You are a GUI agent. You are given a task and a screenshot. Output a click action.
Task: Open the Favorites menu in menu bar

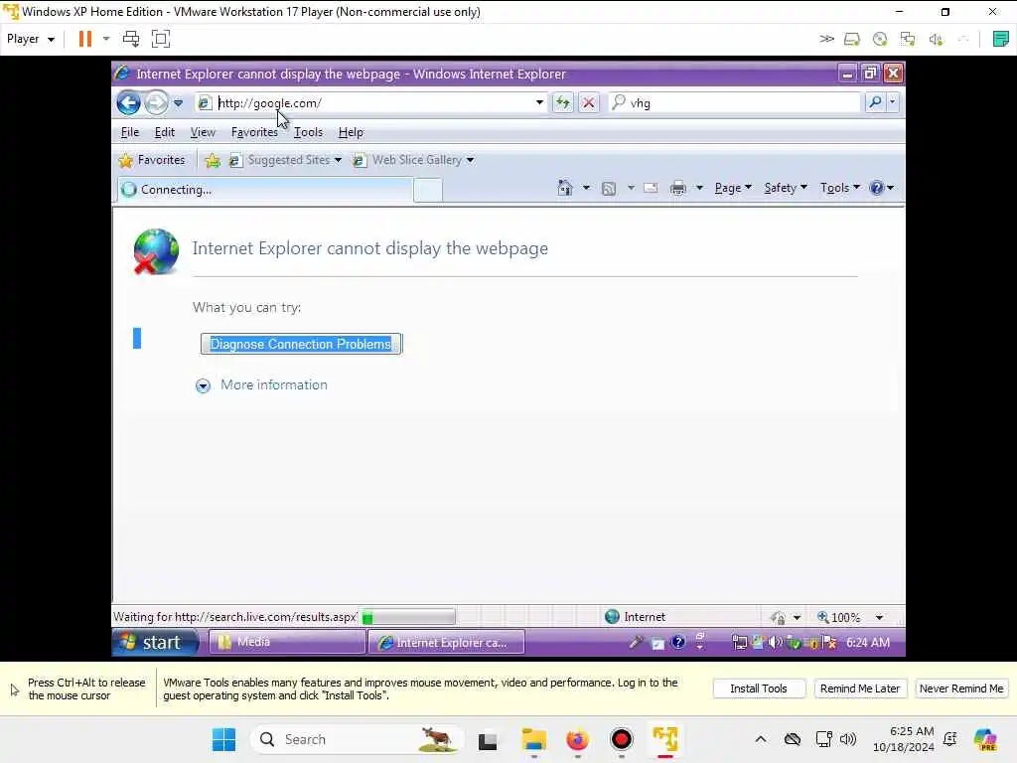254,132
